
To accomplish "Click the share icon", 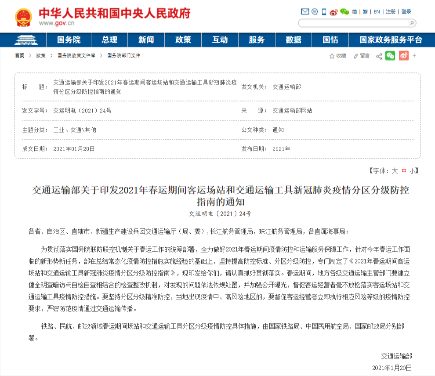I will (379, 56).
